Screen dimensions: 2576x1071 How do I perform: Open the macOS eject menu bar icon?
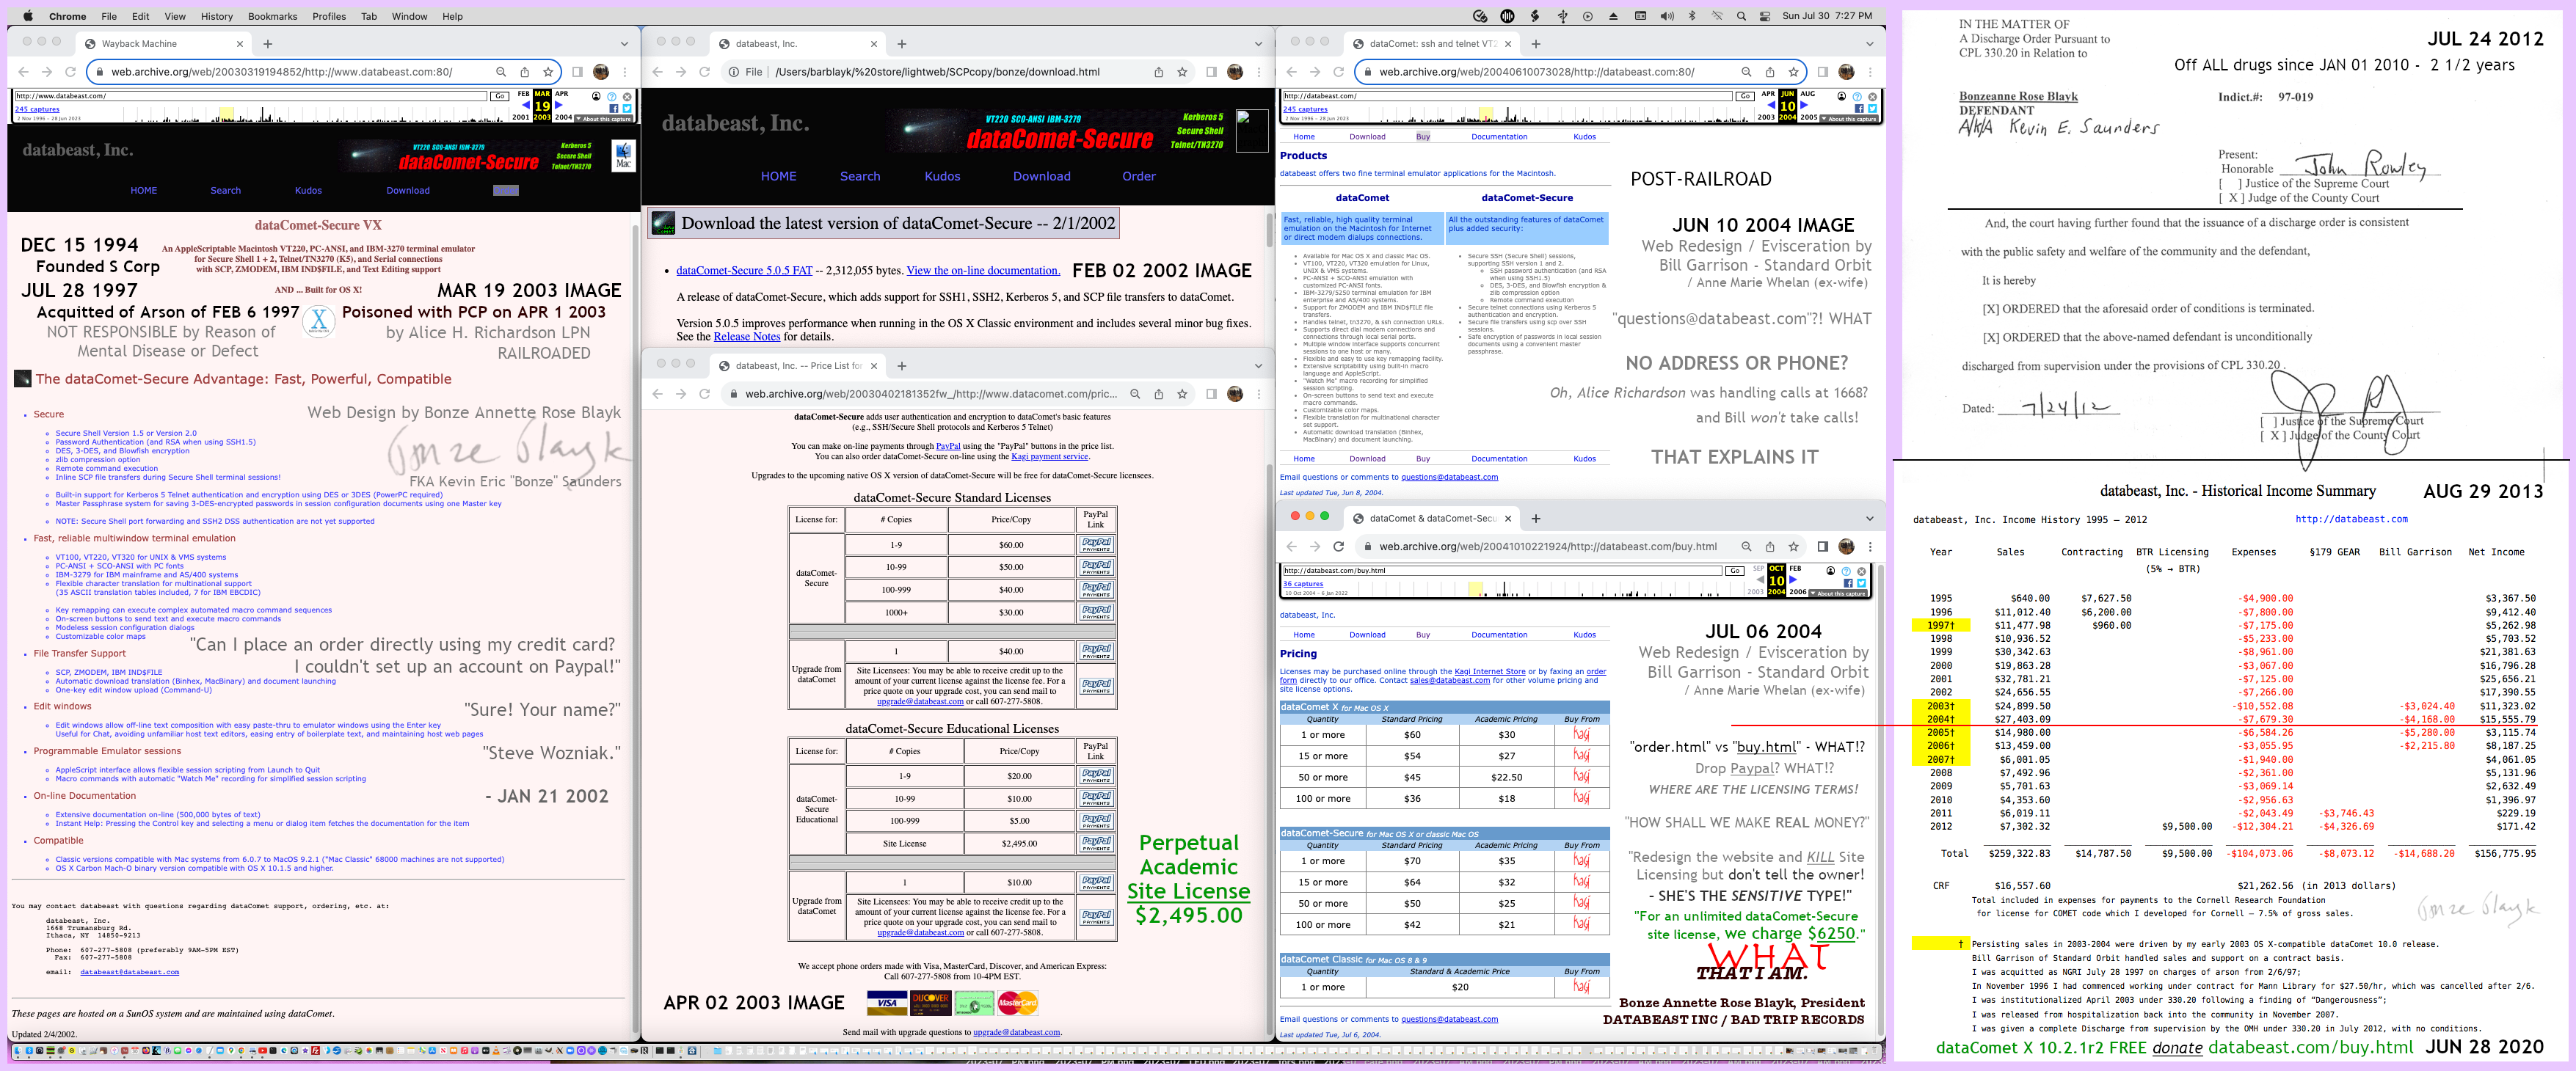point(1613,16)
